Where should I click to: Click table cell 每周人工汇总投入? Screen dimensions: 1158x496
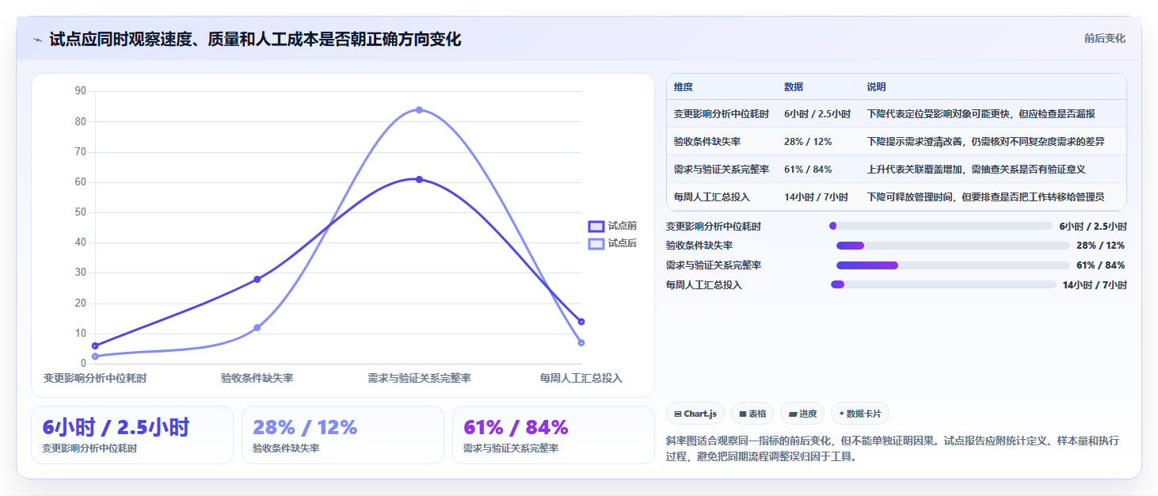712,197
